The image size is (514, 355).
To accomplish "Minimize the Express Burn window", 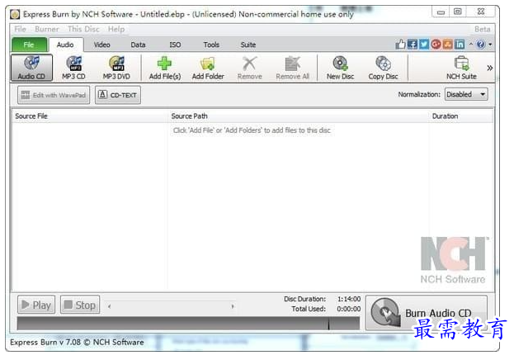I will pyautogui.click(x=441, y=12).
